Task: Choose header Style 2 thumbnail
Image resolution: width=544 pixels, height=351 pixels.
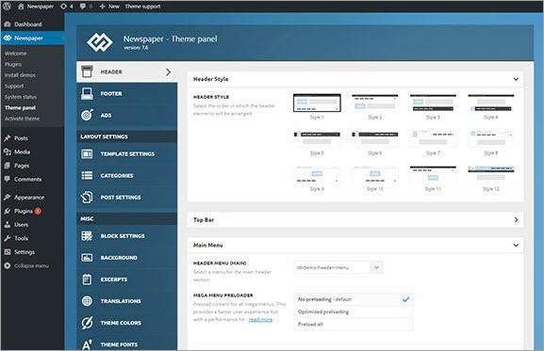Action: (375, 103)
